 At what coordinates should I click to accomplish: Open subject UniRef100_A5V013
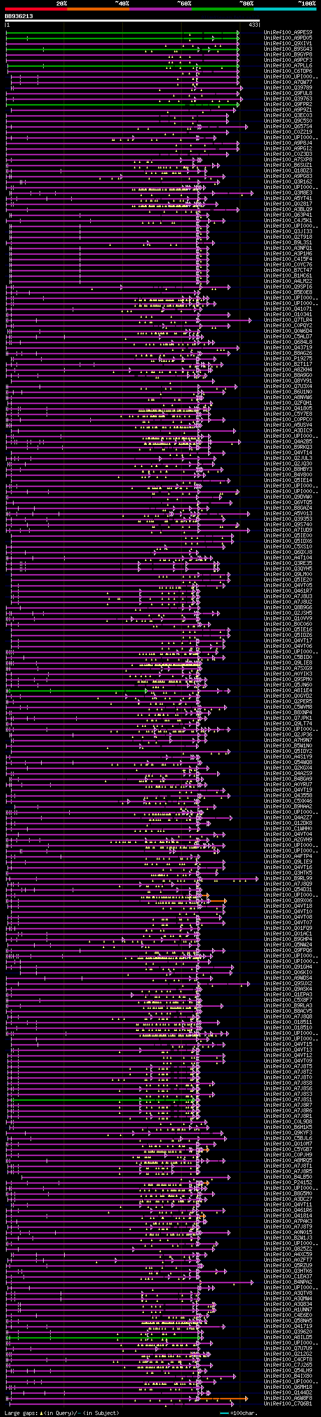288,514
